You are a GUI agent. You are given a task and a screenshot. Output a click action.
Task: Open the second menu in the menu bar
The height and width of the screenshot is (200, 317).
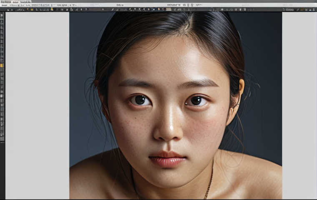[x=15, y=2]
